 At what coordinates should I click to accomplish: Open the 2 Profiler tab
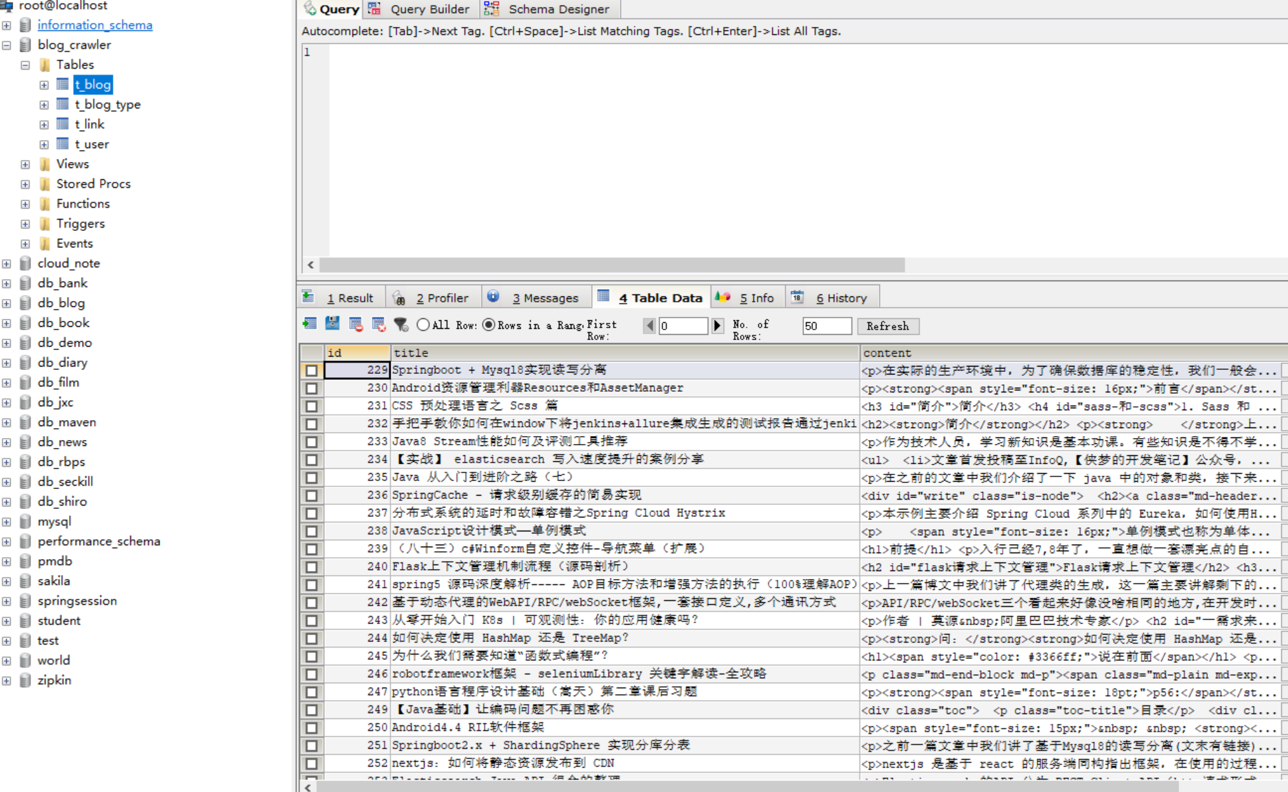(433, 298)
